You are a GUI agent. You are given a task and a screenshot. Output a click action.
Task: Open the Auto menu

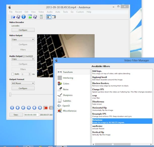pyautogui.click(x=58, y=12)
